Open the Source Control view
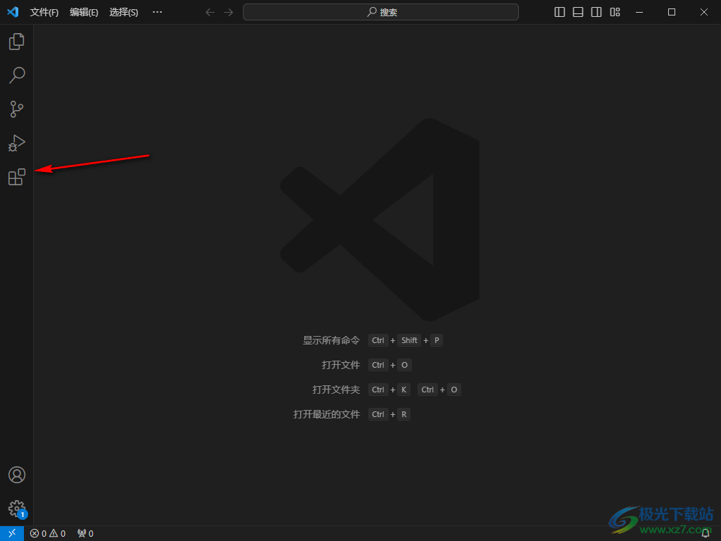 click(17, 109)
